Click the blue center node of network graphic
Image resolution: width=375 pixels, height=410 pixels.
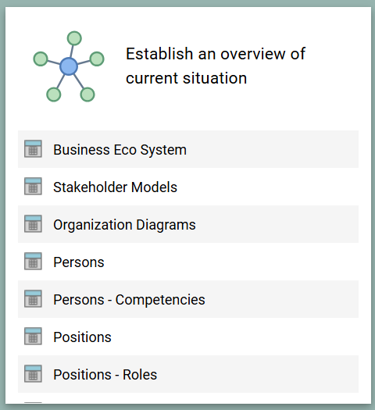pyautogui.click(x=69, y=66)
